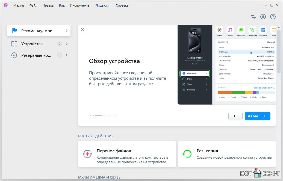Click the iMazing app logo icon
The image size is (283, 181).
(x=6, y=5)
